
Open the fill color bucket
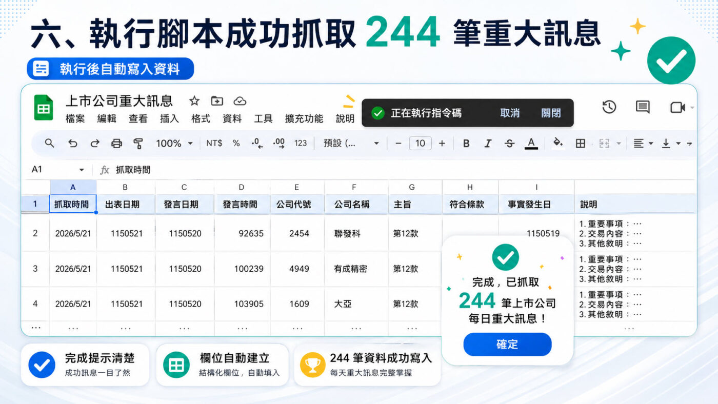[x=558, y=143]
